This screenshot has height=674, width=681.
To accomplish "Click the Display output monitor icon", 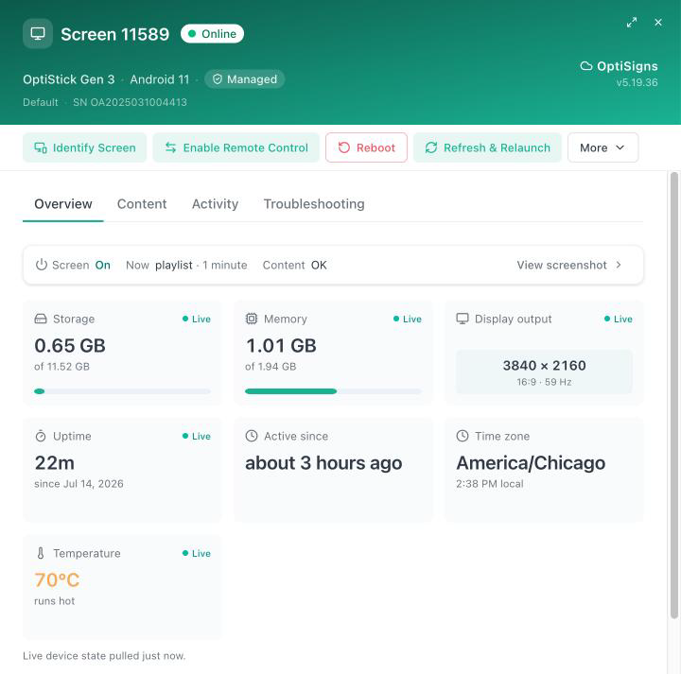I will (463, 319).
